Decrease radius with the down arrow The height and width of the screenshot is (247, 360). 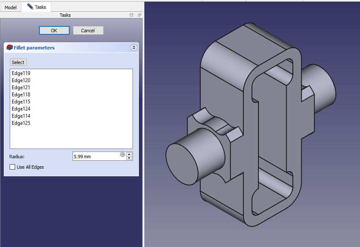(x=129, y=159)
